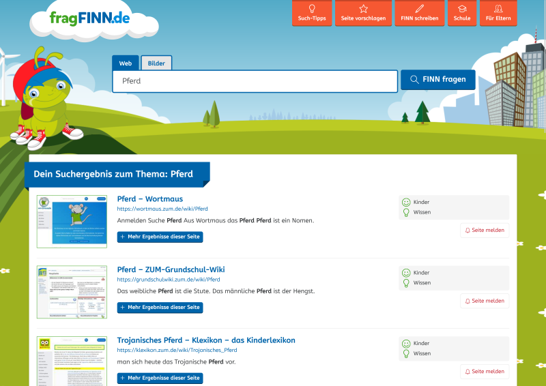Click 'Dein Suchergebnis zum Thema: Pferd' heading
The image size is (546, 386).
[x=113, y=174]
